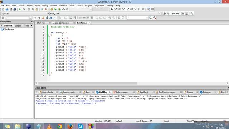
Task: Click the Build and run icon
Action: pyautogui.click(x=59, y=9)
